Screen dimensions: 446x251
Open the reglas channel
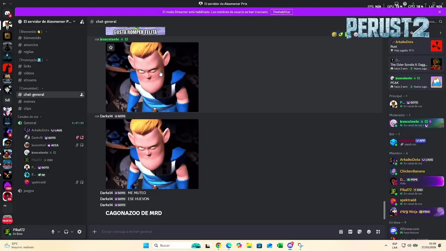point(51,52)
